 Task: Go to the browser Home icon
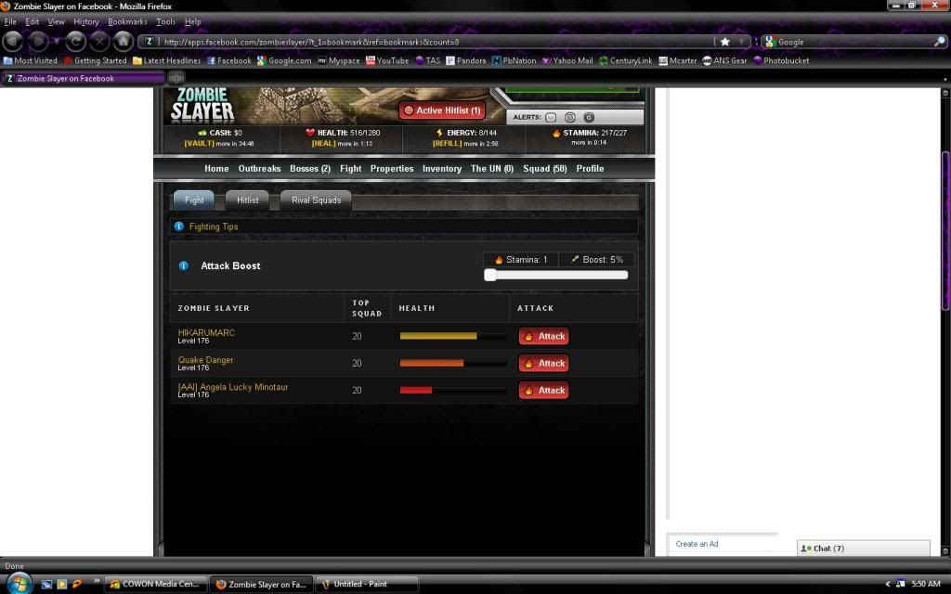[124, 41]
